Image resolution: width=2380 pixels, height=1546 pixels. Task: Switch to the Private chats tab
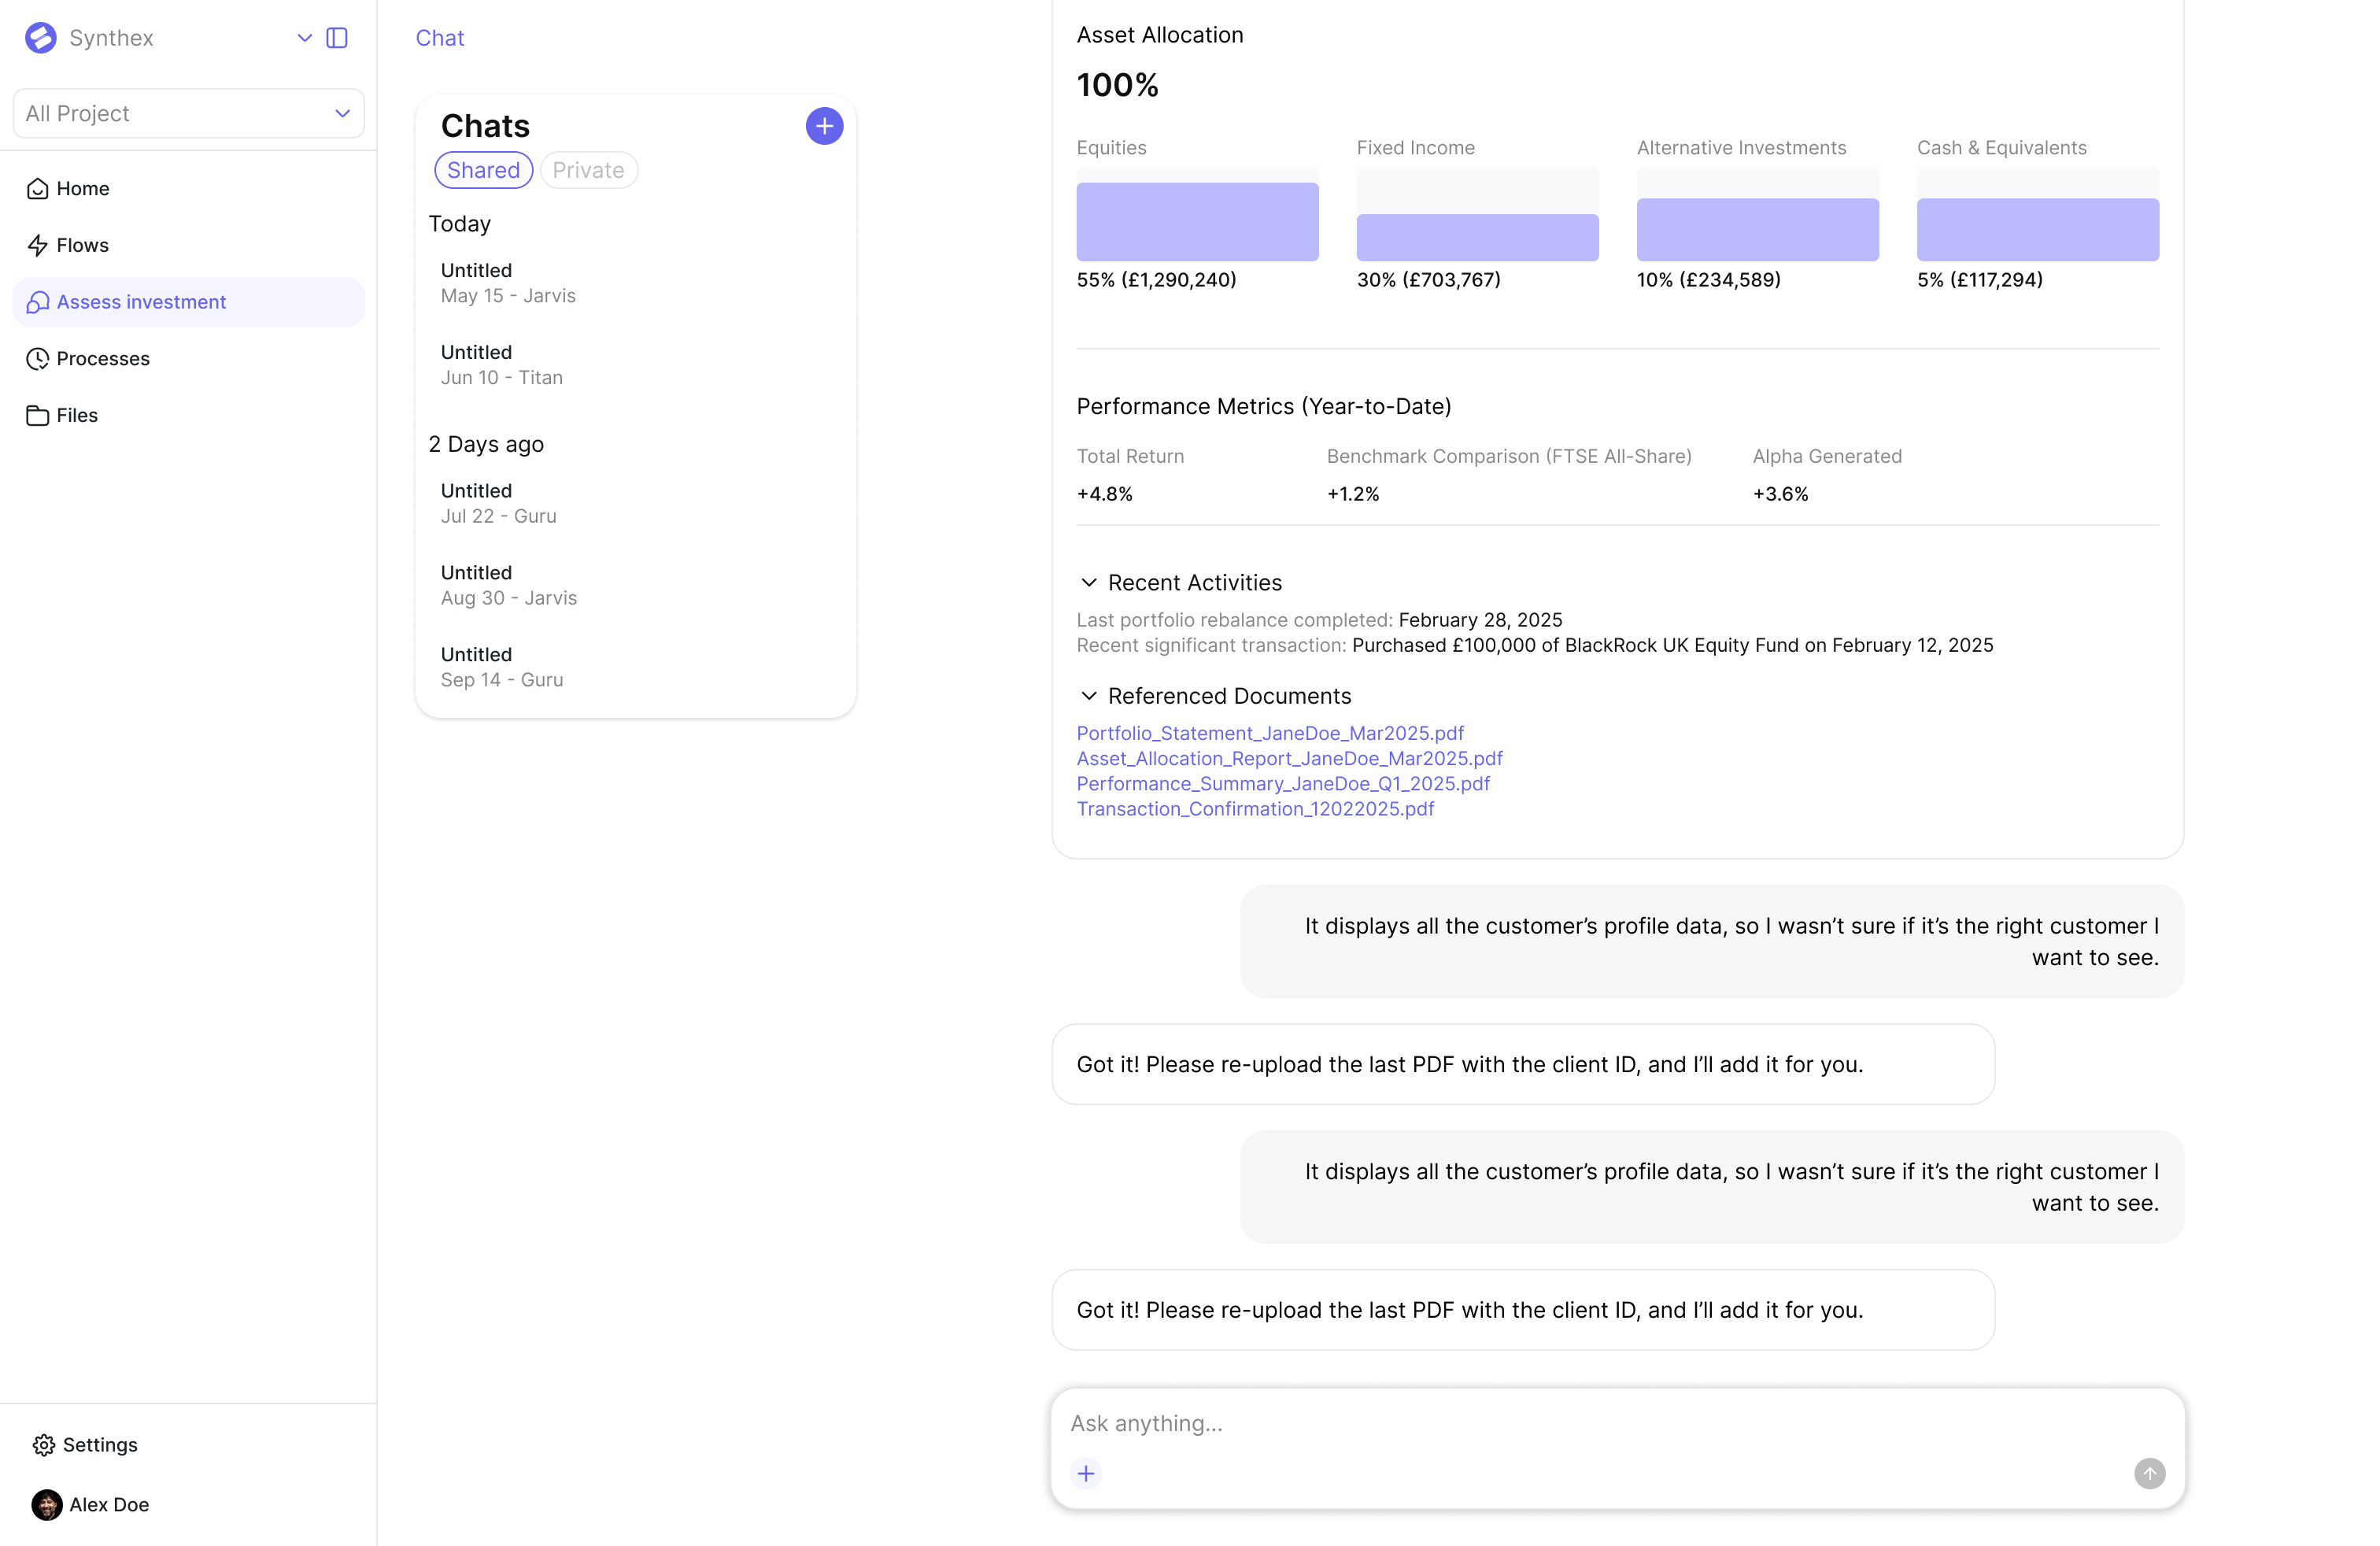point(588,170)
